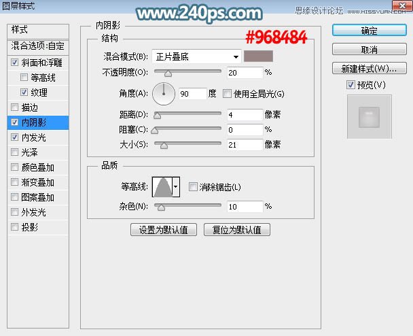
Task: Open the 等高线 contour picker arrow
Action: [176, 187]
